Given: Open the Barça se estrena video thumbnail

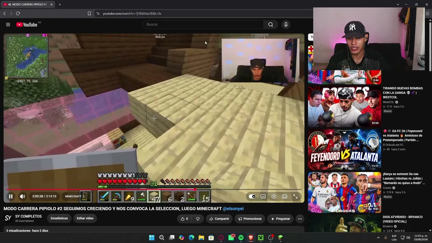Looking at the screenshot, I should pyautogui.click(x=345, y=192).
